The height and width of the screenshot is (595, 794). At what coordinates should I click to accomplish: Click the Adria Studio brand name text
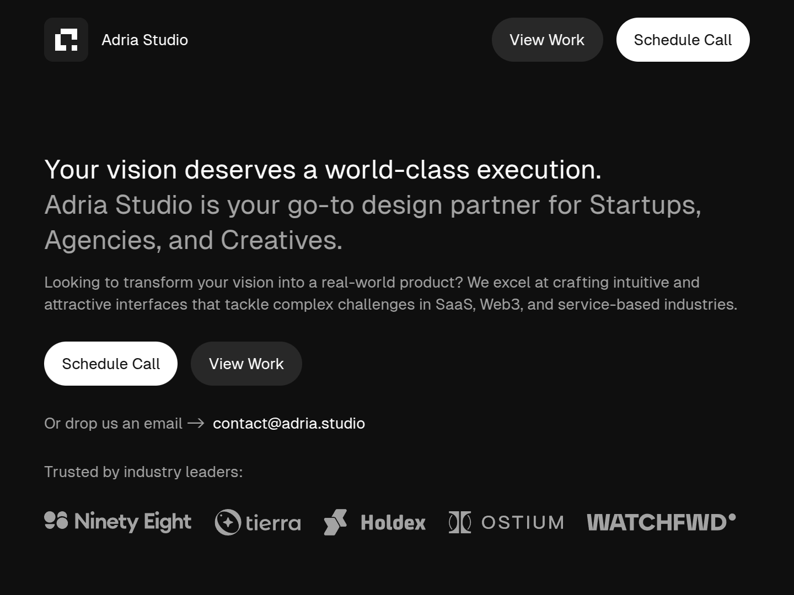tap(144, 40)
